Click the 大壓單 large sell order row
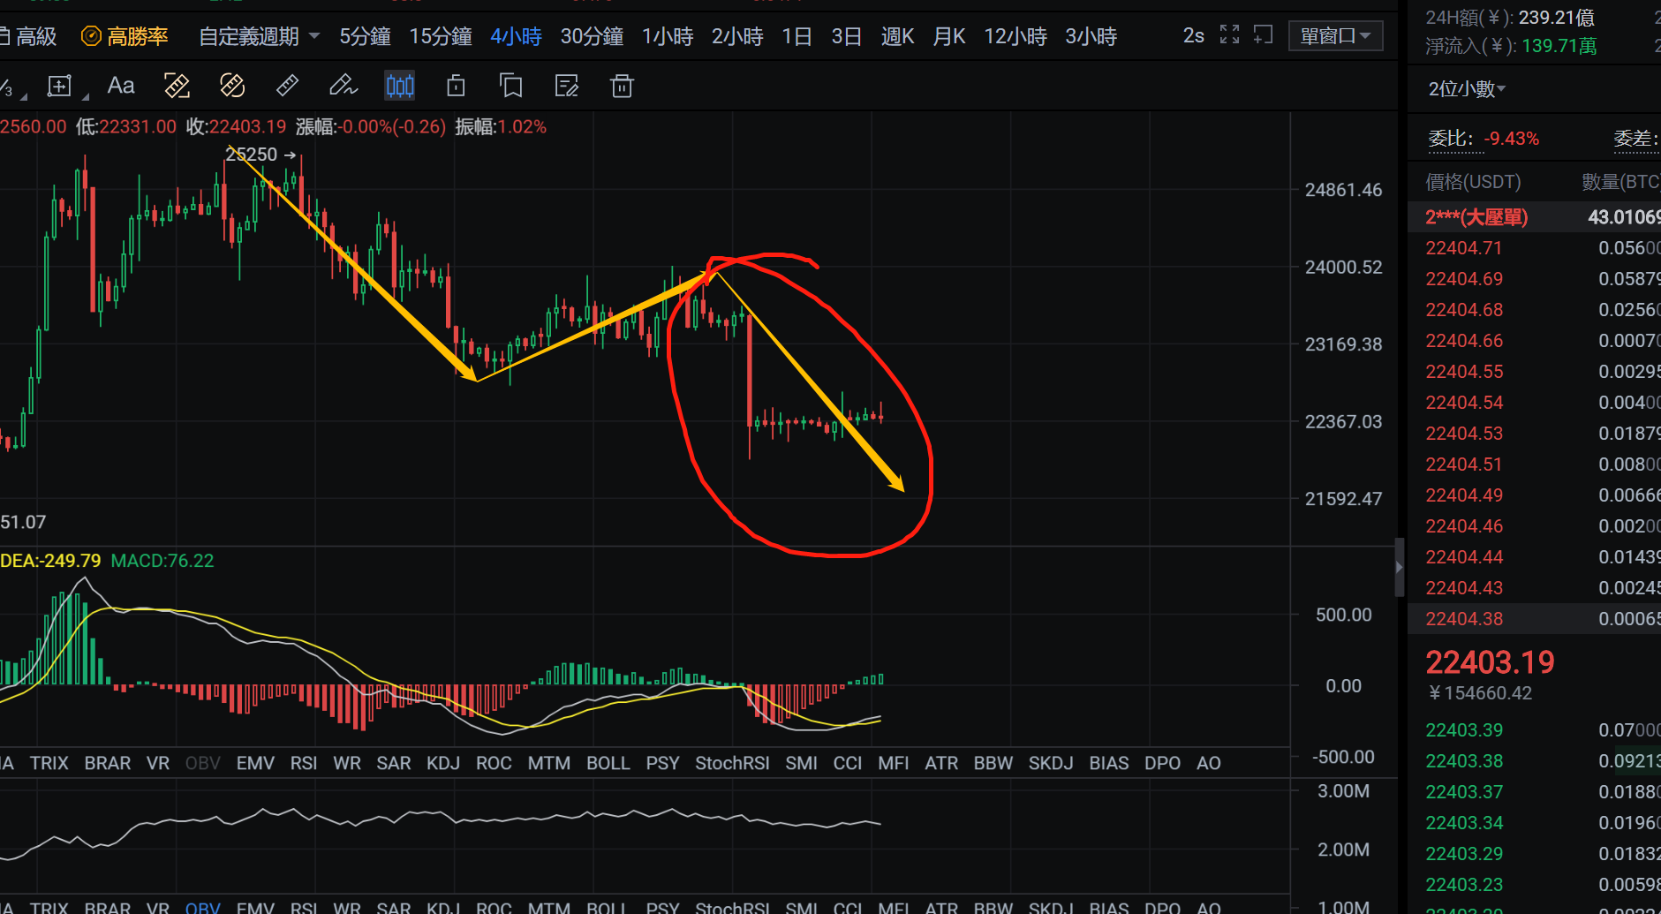 1535,217
